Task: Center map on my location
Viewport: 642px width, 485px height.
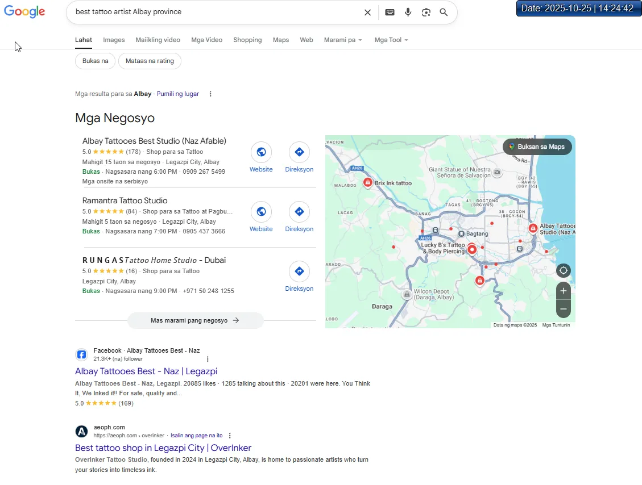Action: click(x=563, y=271)
